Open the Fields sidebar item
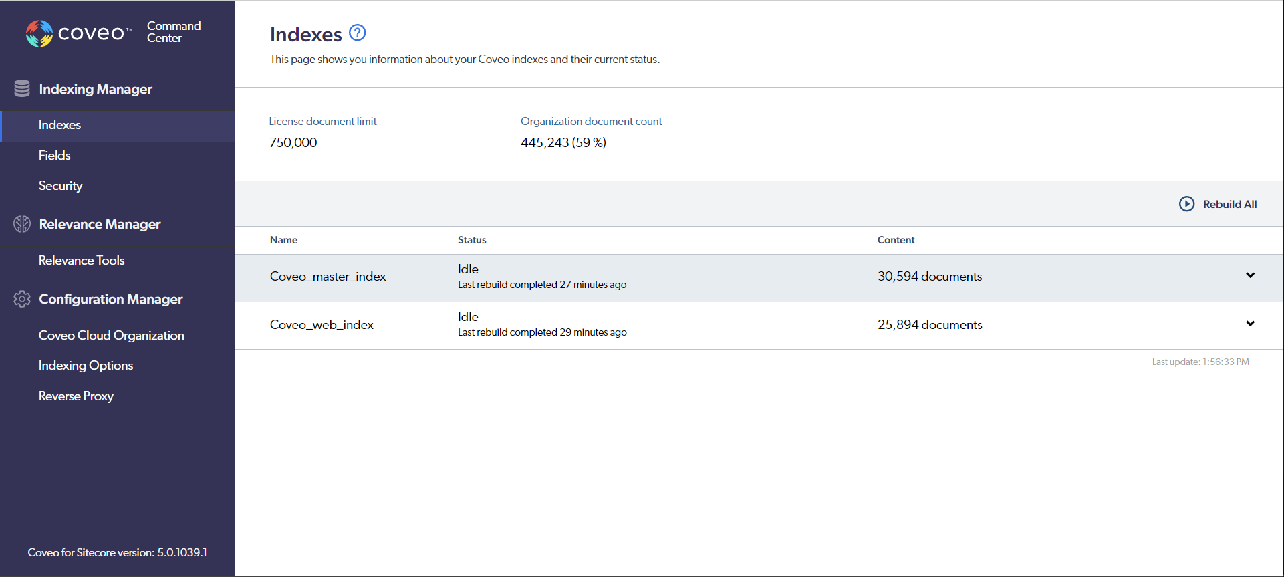This screenshot has height=577, width=1284. tap(54, 155)
